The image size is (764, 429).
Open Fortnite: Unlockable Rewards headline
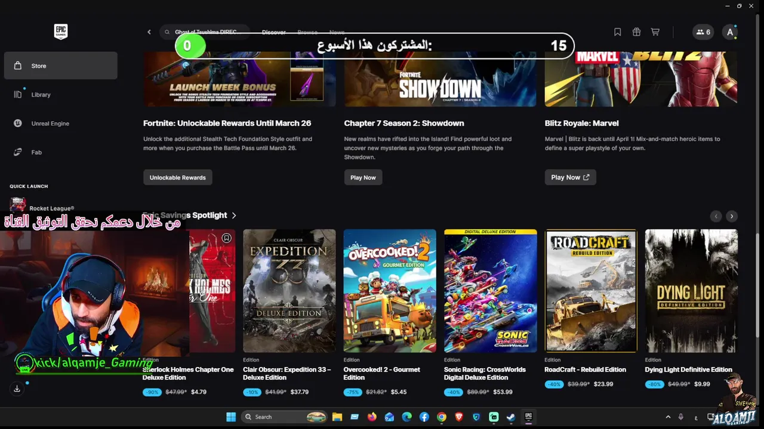(227, 123)
